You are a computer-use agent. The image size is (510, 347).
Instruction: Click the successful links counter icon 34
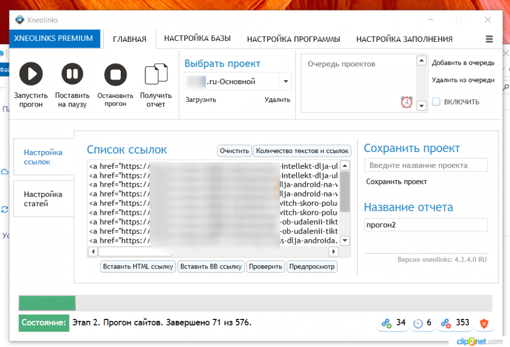coord(387,323)
